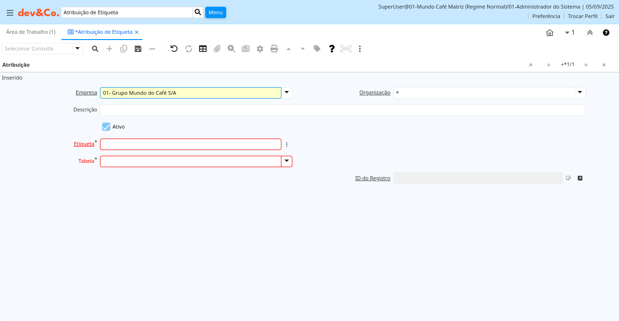This screenshot has width=619, height=321.
Task: Click the Trocar Perfil link
Action: pyautogui.click(x=582, y=16)
